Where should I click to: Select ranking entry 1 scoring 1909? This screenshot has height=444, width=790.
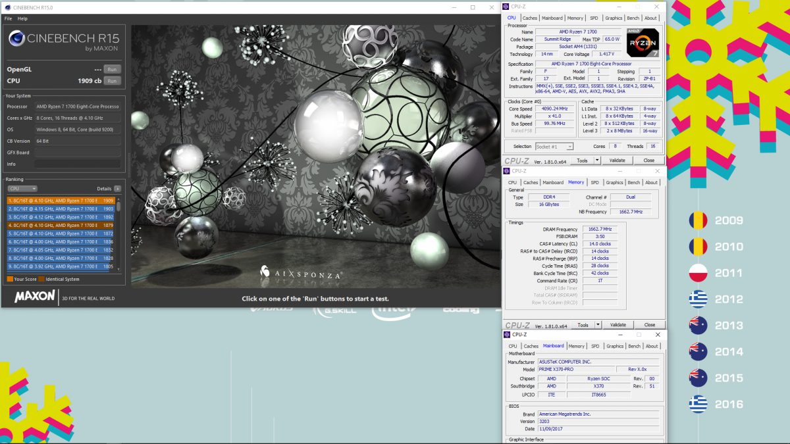click(x=61, y=200)
